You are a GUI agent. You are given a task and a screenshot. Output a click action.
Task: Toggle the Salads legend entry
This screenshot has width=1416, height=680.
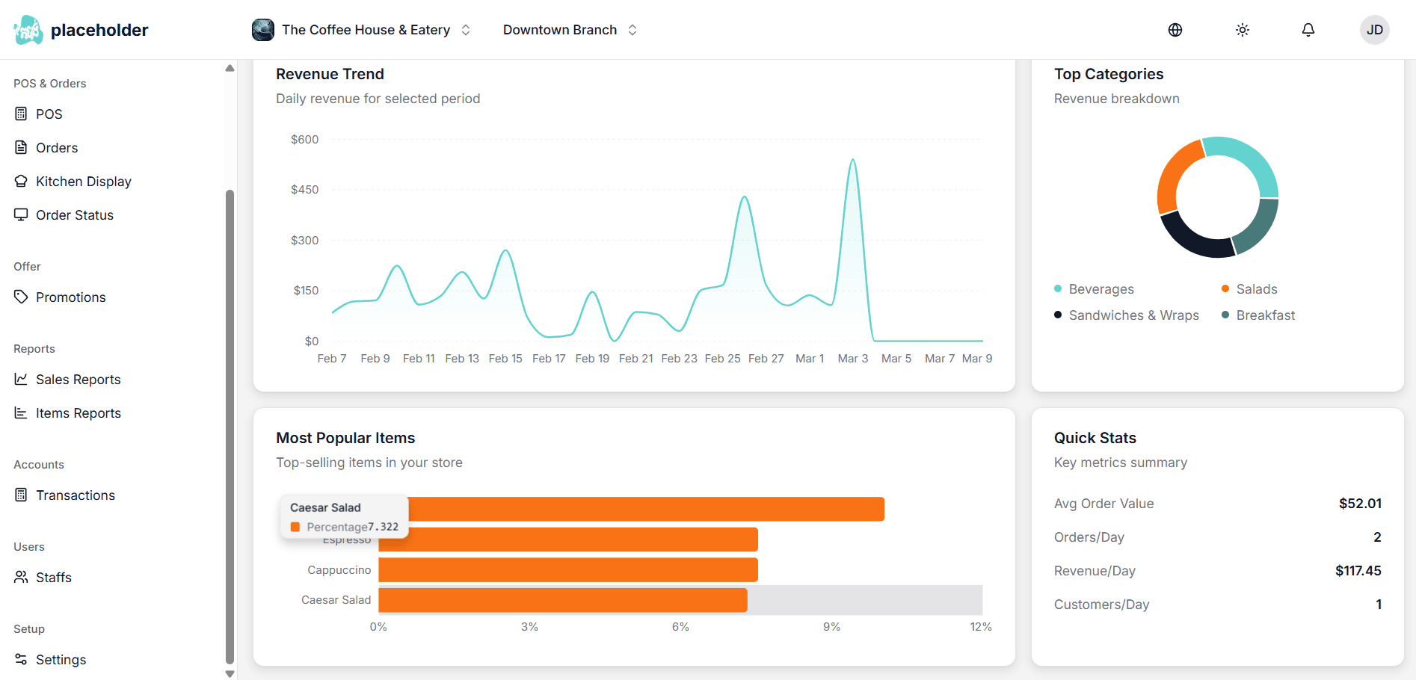(1256, 289)
